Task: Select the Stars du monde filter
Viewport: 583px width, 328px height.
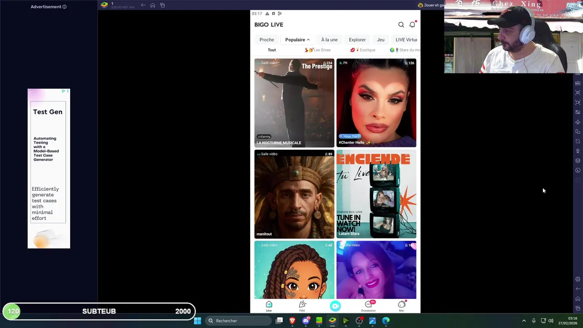Action: click(x=405, y=50)
